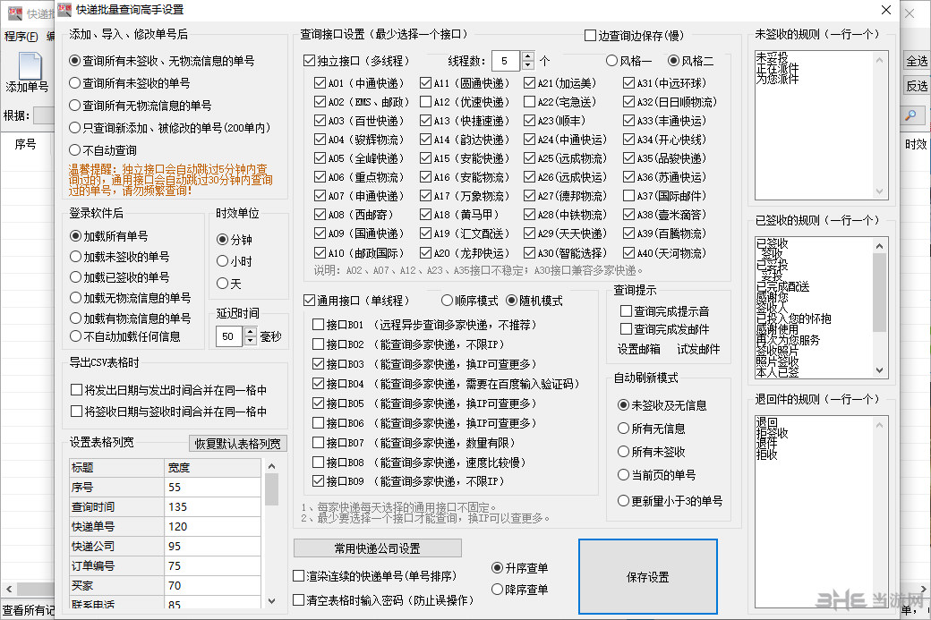Click 已签收的规则 scrollbar thumb
Screen dimensions: 931x620
point(879,292)
